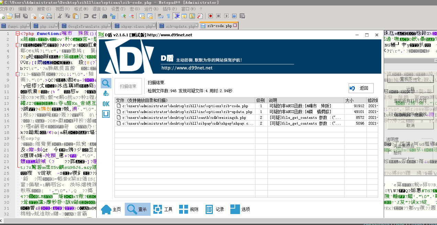Viewport: 437px width, 225px height.
Task: Open the 规则 rules section
Action: [188, 209]
